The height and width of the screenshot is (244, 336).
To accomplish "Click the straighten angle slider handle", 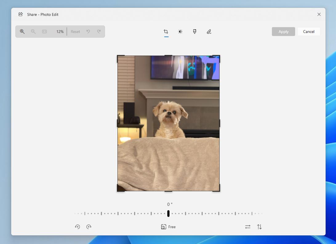I will coord(168,214).
